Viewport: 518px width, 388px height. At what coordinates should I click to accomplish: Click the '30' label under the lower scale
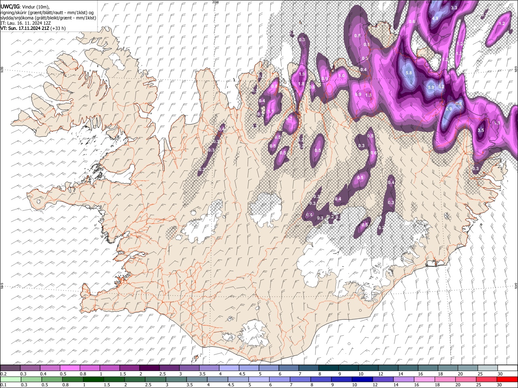click(500, 385)
